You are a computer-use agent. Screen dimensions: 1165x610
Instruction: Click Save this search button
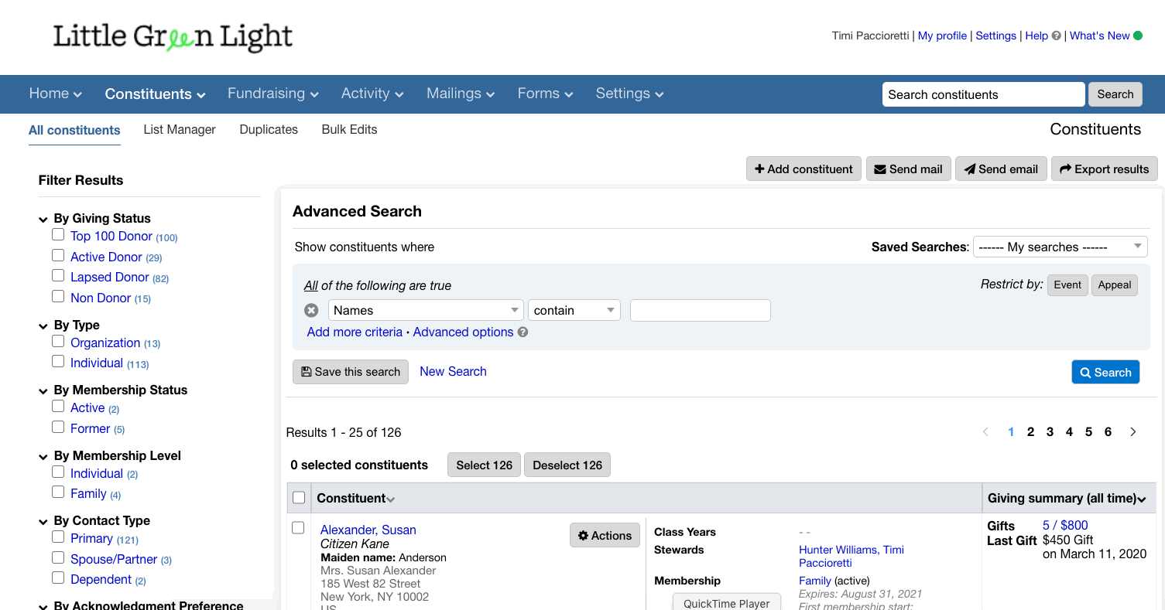point(351,372)
